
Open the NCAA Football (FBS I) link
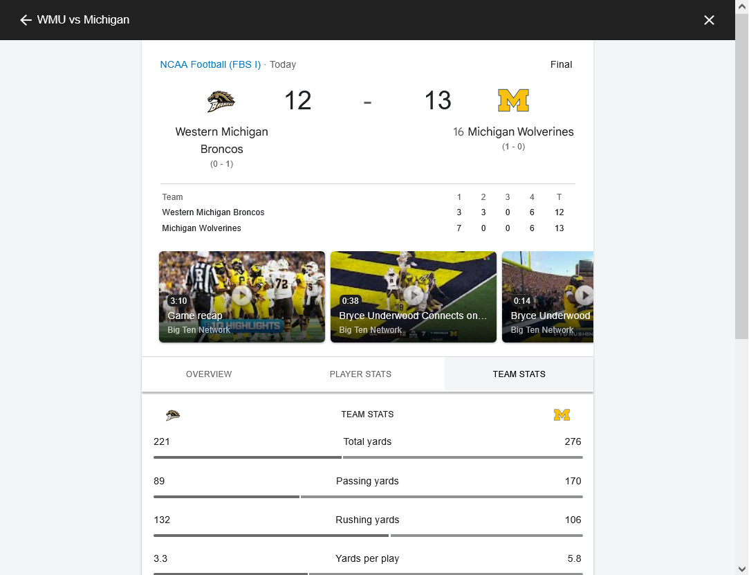click(210, 64)
